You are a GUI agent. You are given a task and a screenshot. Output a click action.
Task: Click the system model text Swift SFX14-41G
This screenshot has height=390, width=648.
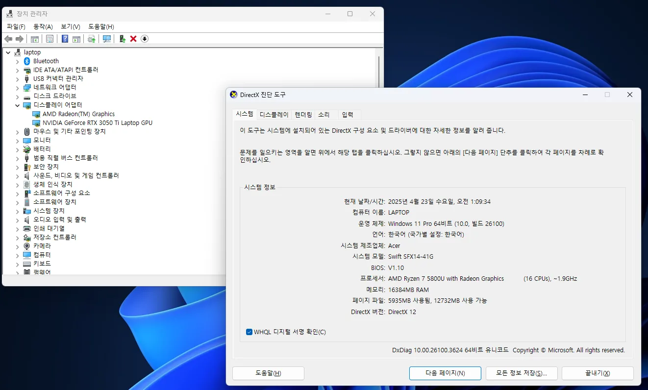(411, 257)
